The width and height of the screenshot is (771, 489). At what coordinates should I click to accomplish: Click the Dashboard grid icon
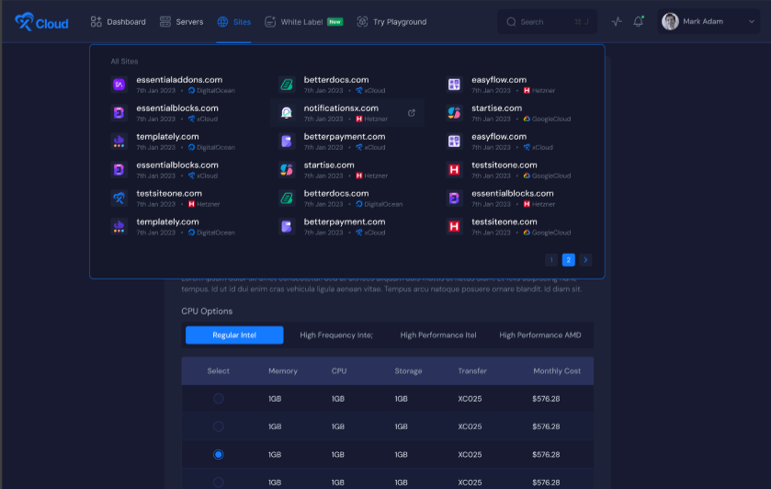(96, 22)
